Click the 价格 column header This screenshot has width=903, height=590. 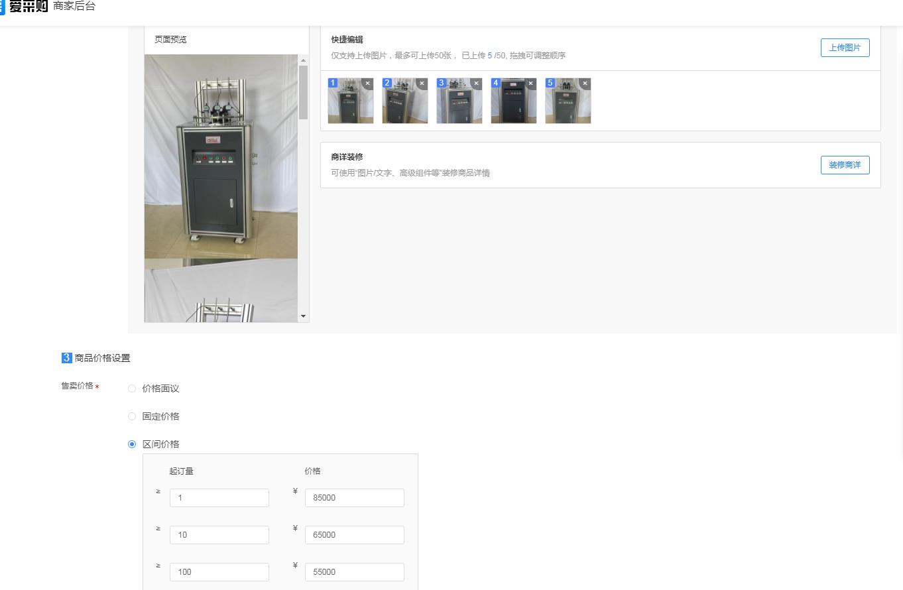click(x=312, y=471)
